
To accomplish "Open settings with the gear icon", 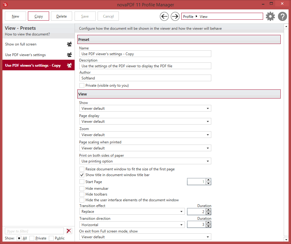I will [270, 16].
